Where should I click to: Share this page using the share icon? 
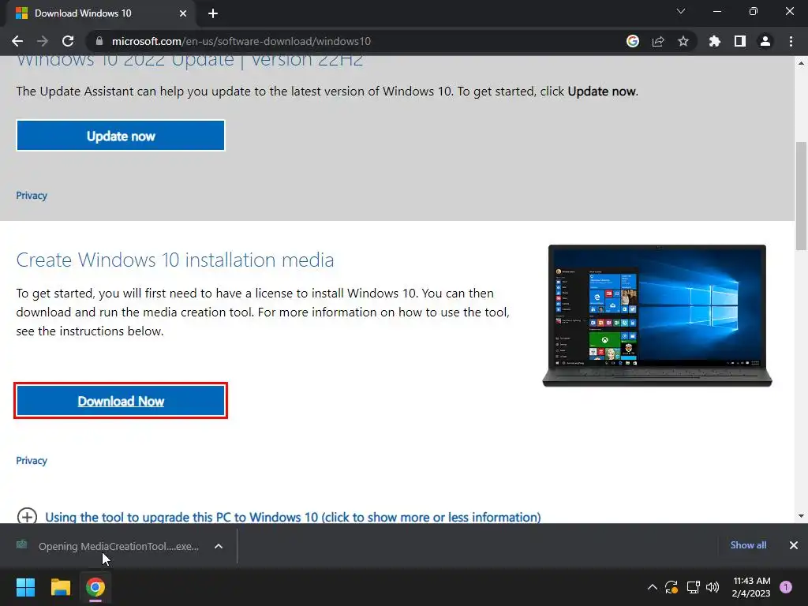point(657,41)
